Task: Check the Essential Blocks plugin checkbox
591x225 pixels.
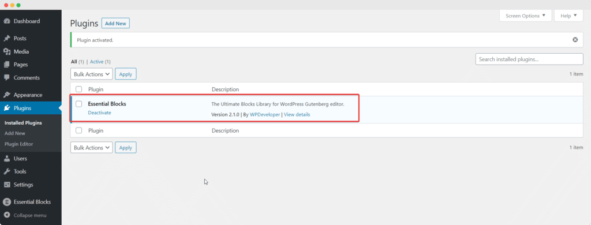Action: (x=78, y=104)
